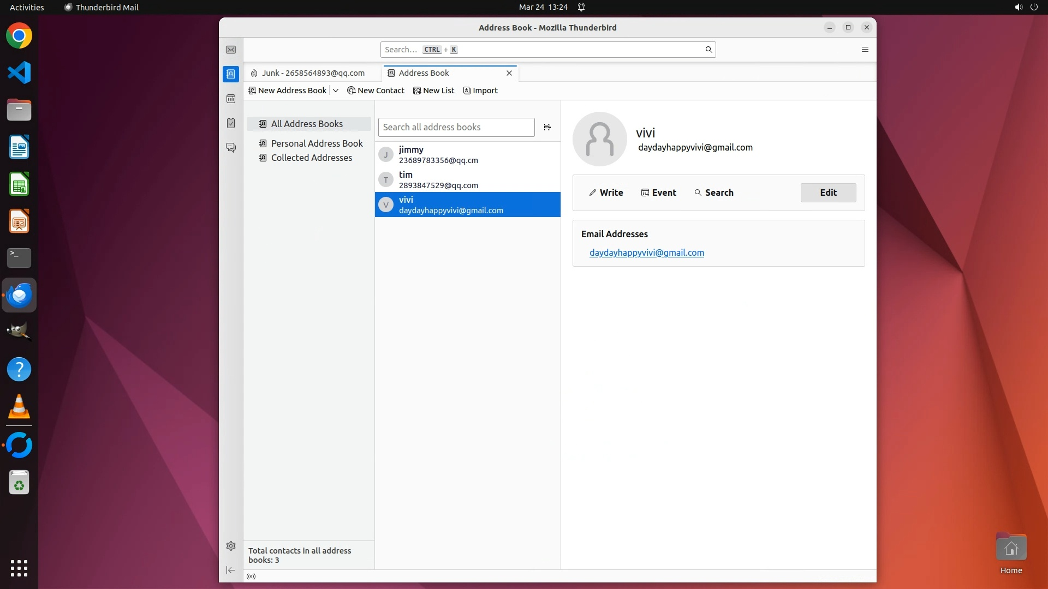
Task: Select the jimmy contact
Action: [x=467, y=154]
